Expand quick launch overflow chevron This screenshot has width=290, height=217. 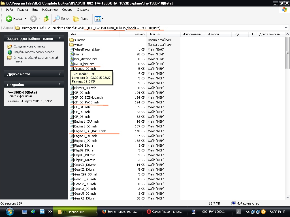coord(50,212)
